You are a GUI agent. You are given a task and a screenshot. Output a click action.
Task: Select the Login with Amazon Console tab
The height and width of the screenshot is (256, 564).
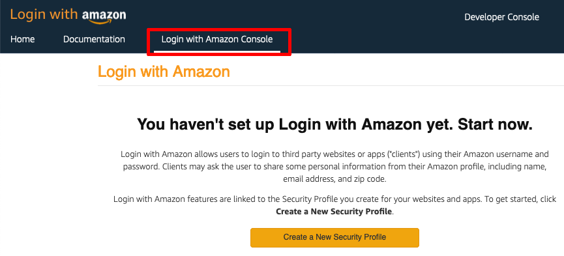[217, 39]
